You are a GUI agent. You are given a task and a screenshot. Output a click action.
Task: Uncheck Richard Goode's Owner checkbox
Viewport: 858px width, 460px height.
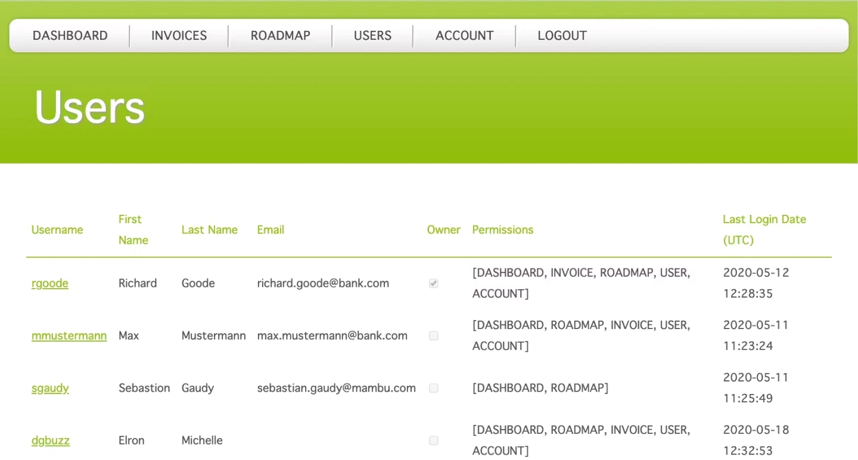point(433,283)
